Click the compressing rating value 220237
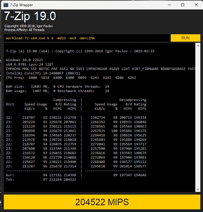The image size is (203, 212). click(x=70, y=135)
